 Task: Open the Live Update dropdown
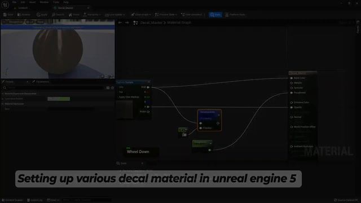115,15
